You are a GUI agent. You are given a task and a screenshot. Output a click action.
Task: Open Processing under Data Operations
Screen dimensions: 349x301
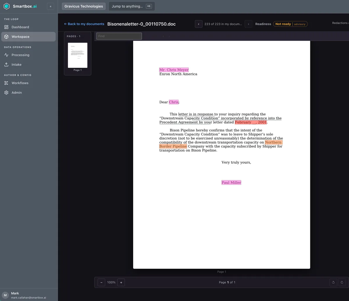coord(29,55)
